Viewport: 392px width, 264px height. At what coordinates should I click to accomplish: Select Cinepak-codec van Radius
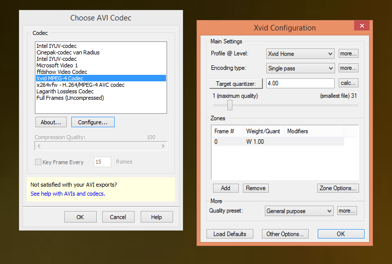click(101, 52)
